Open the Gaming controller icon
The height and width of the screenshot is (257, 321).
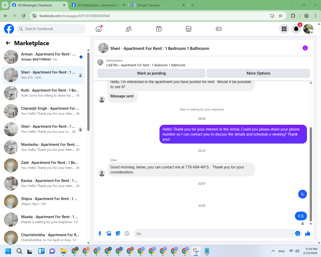pos(219,29)
